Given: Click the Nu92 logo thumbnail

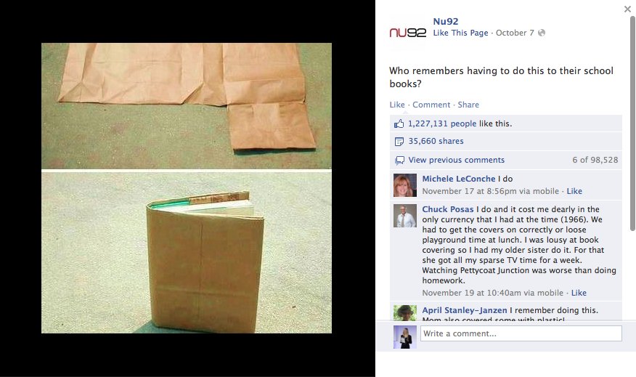Looking at the screenshot, I should click(x=407, y=33).
